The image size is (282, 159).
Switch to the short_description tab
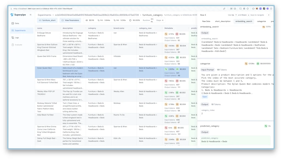pos(223,21)
